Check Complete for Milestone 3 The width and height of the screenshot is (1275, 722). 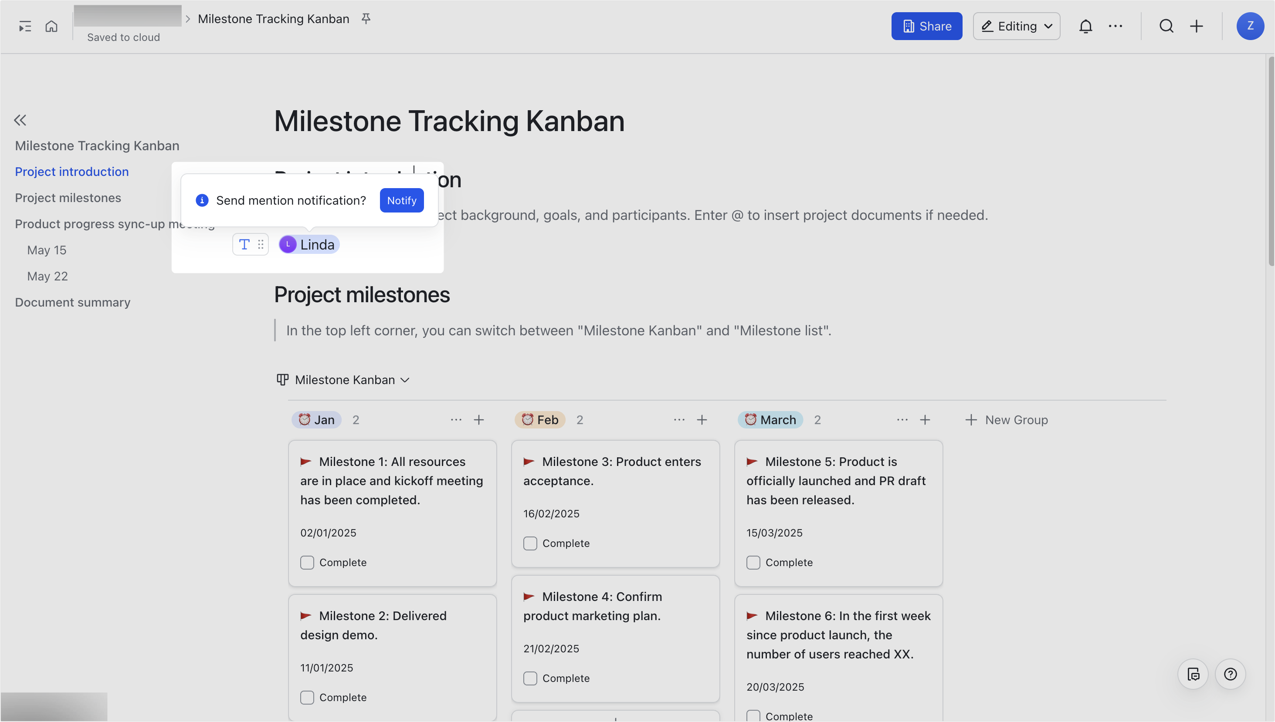[x=530, y=543]
